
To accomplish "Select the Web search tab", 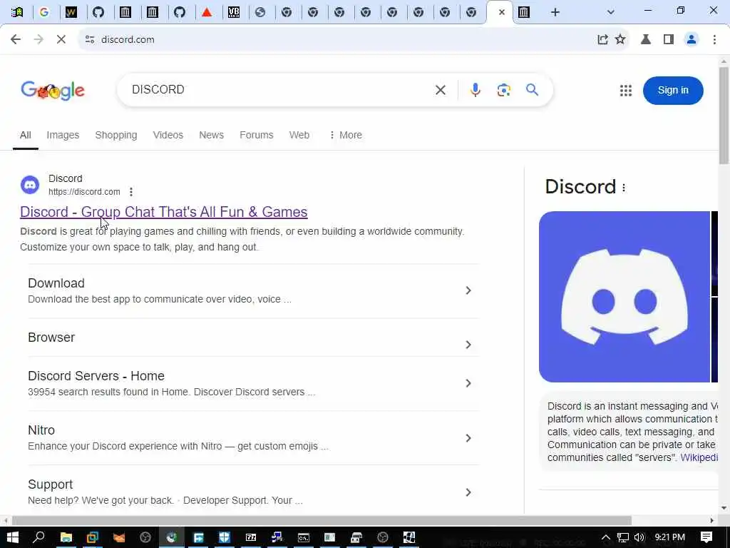I will 299,135.
